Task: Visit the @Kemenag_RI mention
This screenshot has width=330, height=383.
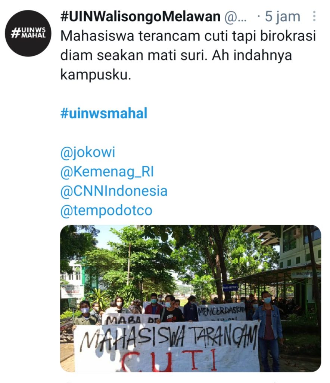Action: coord(107,172)
